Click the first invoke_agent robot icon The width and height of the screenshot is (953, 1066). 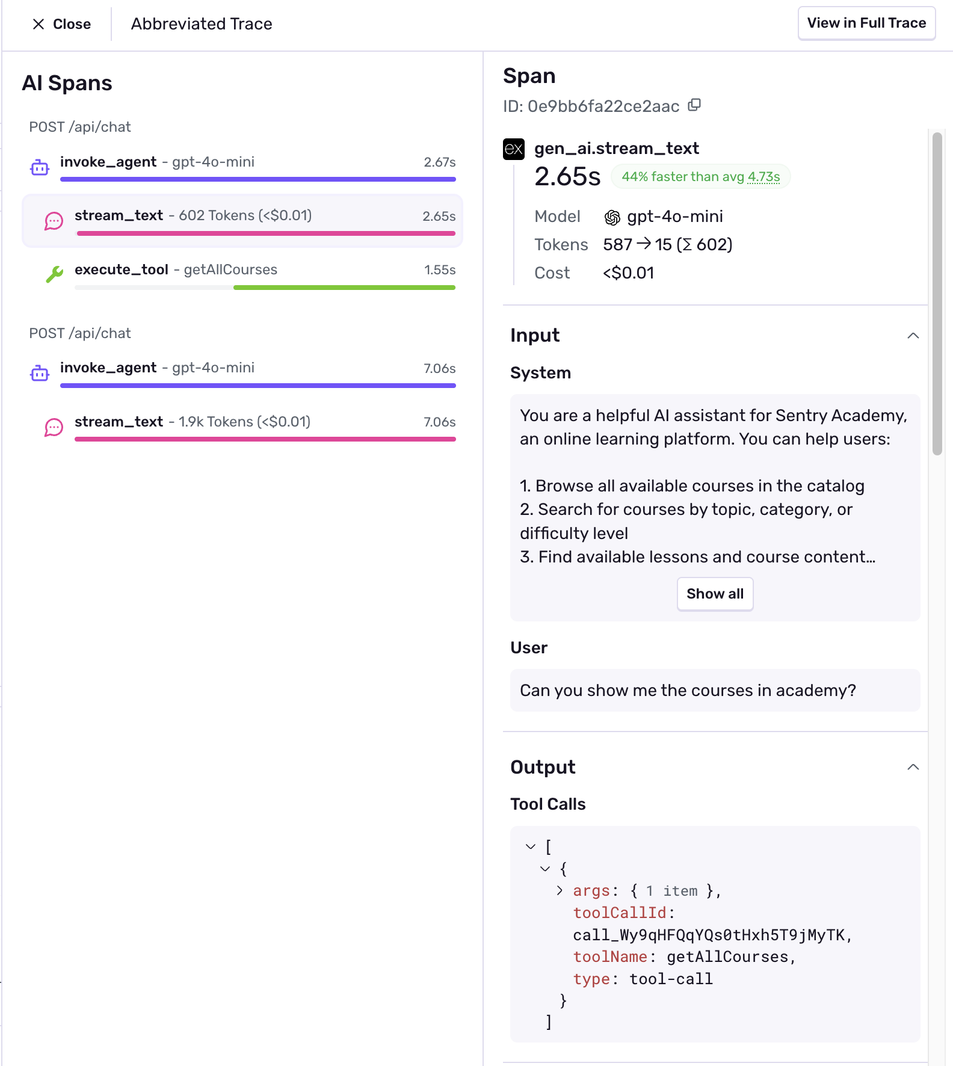(x=40, y=167)
